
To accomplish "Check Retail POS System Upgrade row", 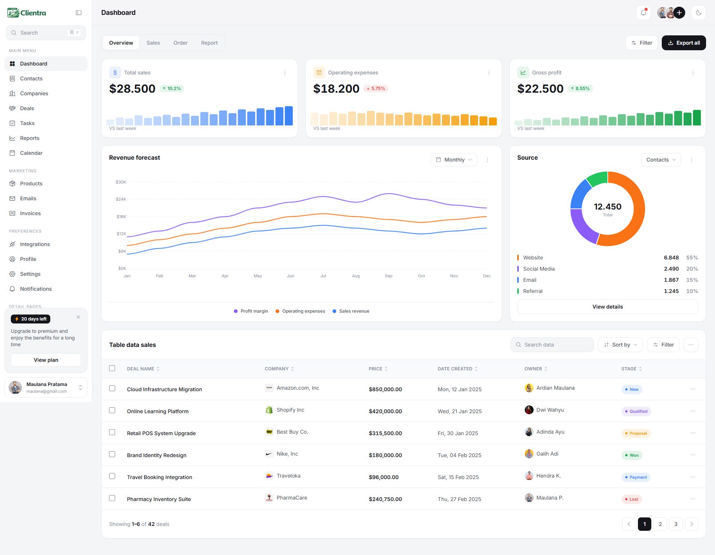I will 112,432.
